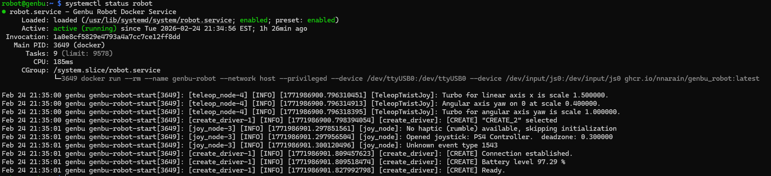Image resolution: width=771 pixels, height=176 pixels.
Task: Click the dollar sign prompt symbol
Action: click(x=59, y=4)
